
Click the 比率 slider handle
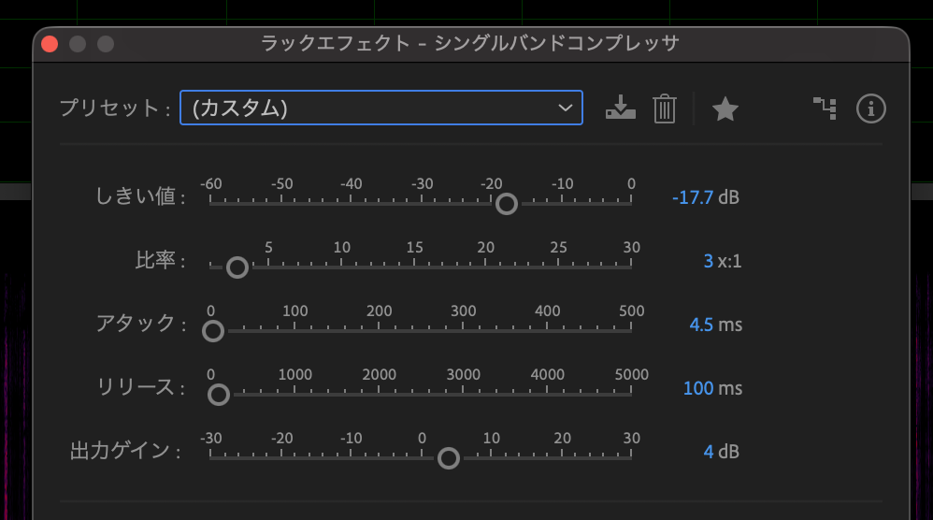(x=237, y=267)
